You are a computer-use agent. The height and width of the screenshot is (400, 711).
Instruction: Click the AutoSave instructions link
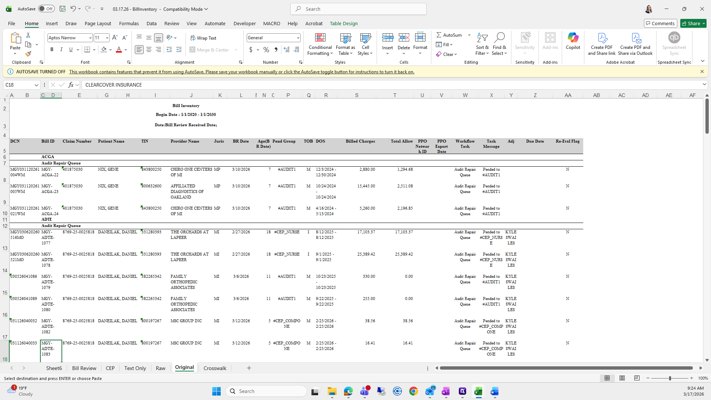click(241, 72)
